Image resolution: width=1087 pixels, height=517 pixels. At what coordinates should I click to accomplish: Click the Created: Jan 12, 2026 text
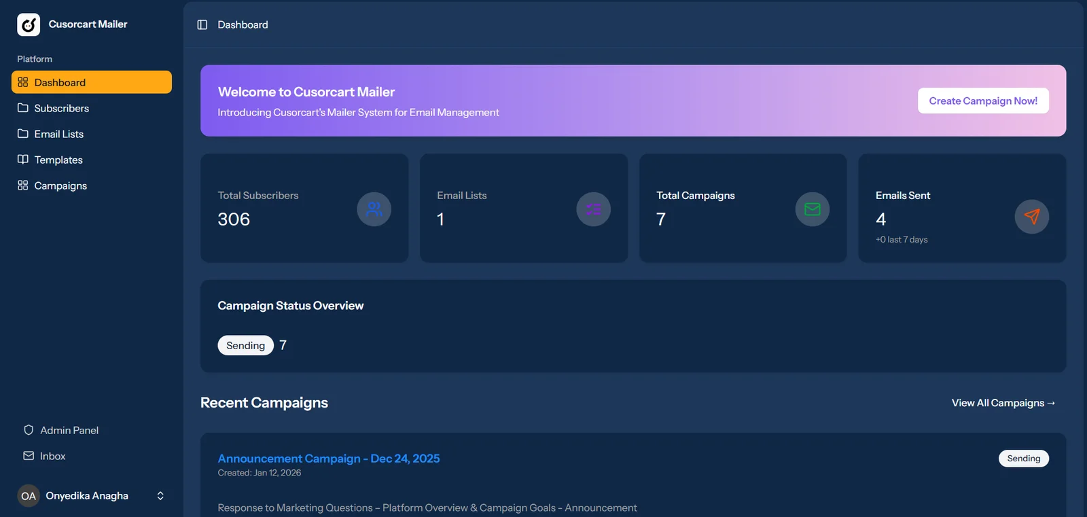click(x=260, y=473)
